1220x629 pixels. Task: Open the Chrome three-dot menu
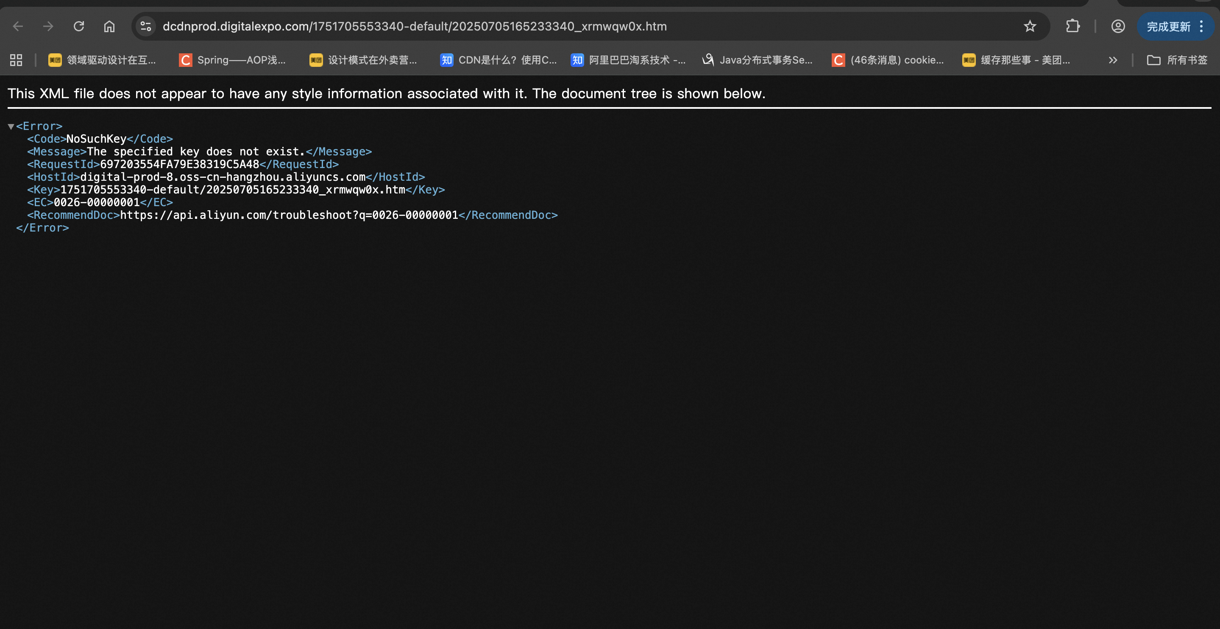point(1201,27)
